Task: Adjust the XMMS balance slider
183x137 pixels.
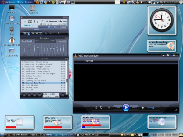Action: click(x=55, y=27)
